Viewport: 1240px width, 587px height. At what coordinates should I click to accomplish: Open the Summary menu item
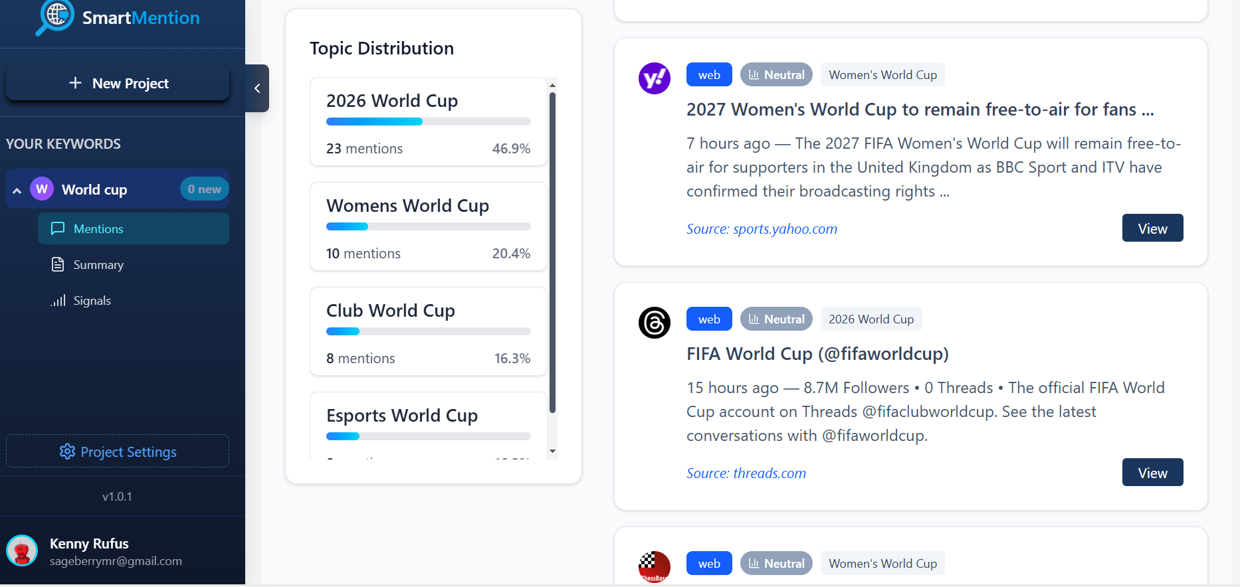tap(98, 265)
